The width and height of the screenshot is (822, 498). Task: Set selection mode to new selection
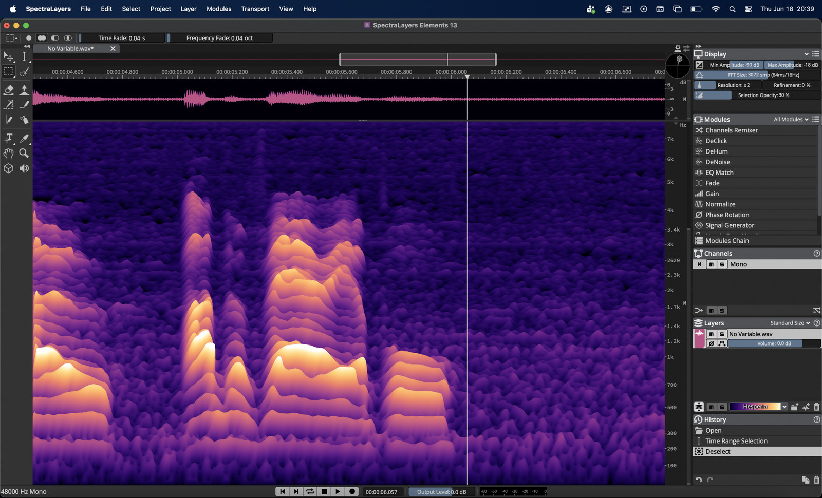coord(29,38)
